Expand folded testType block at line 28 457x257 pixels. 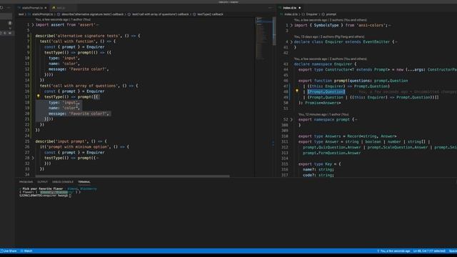tap(33, 158)
